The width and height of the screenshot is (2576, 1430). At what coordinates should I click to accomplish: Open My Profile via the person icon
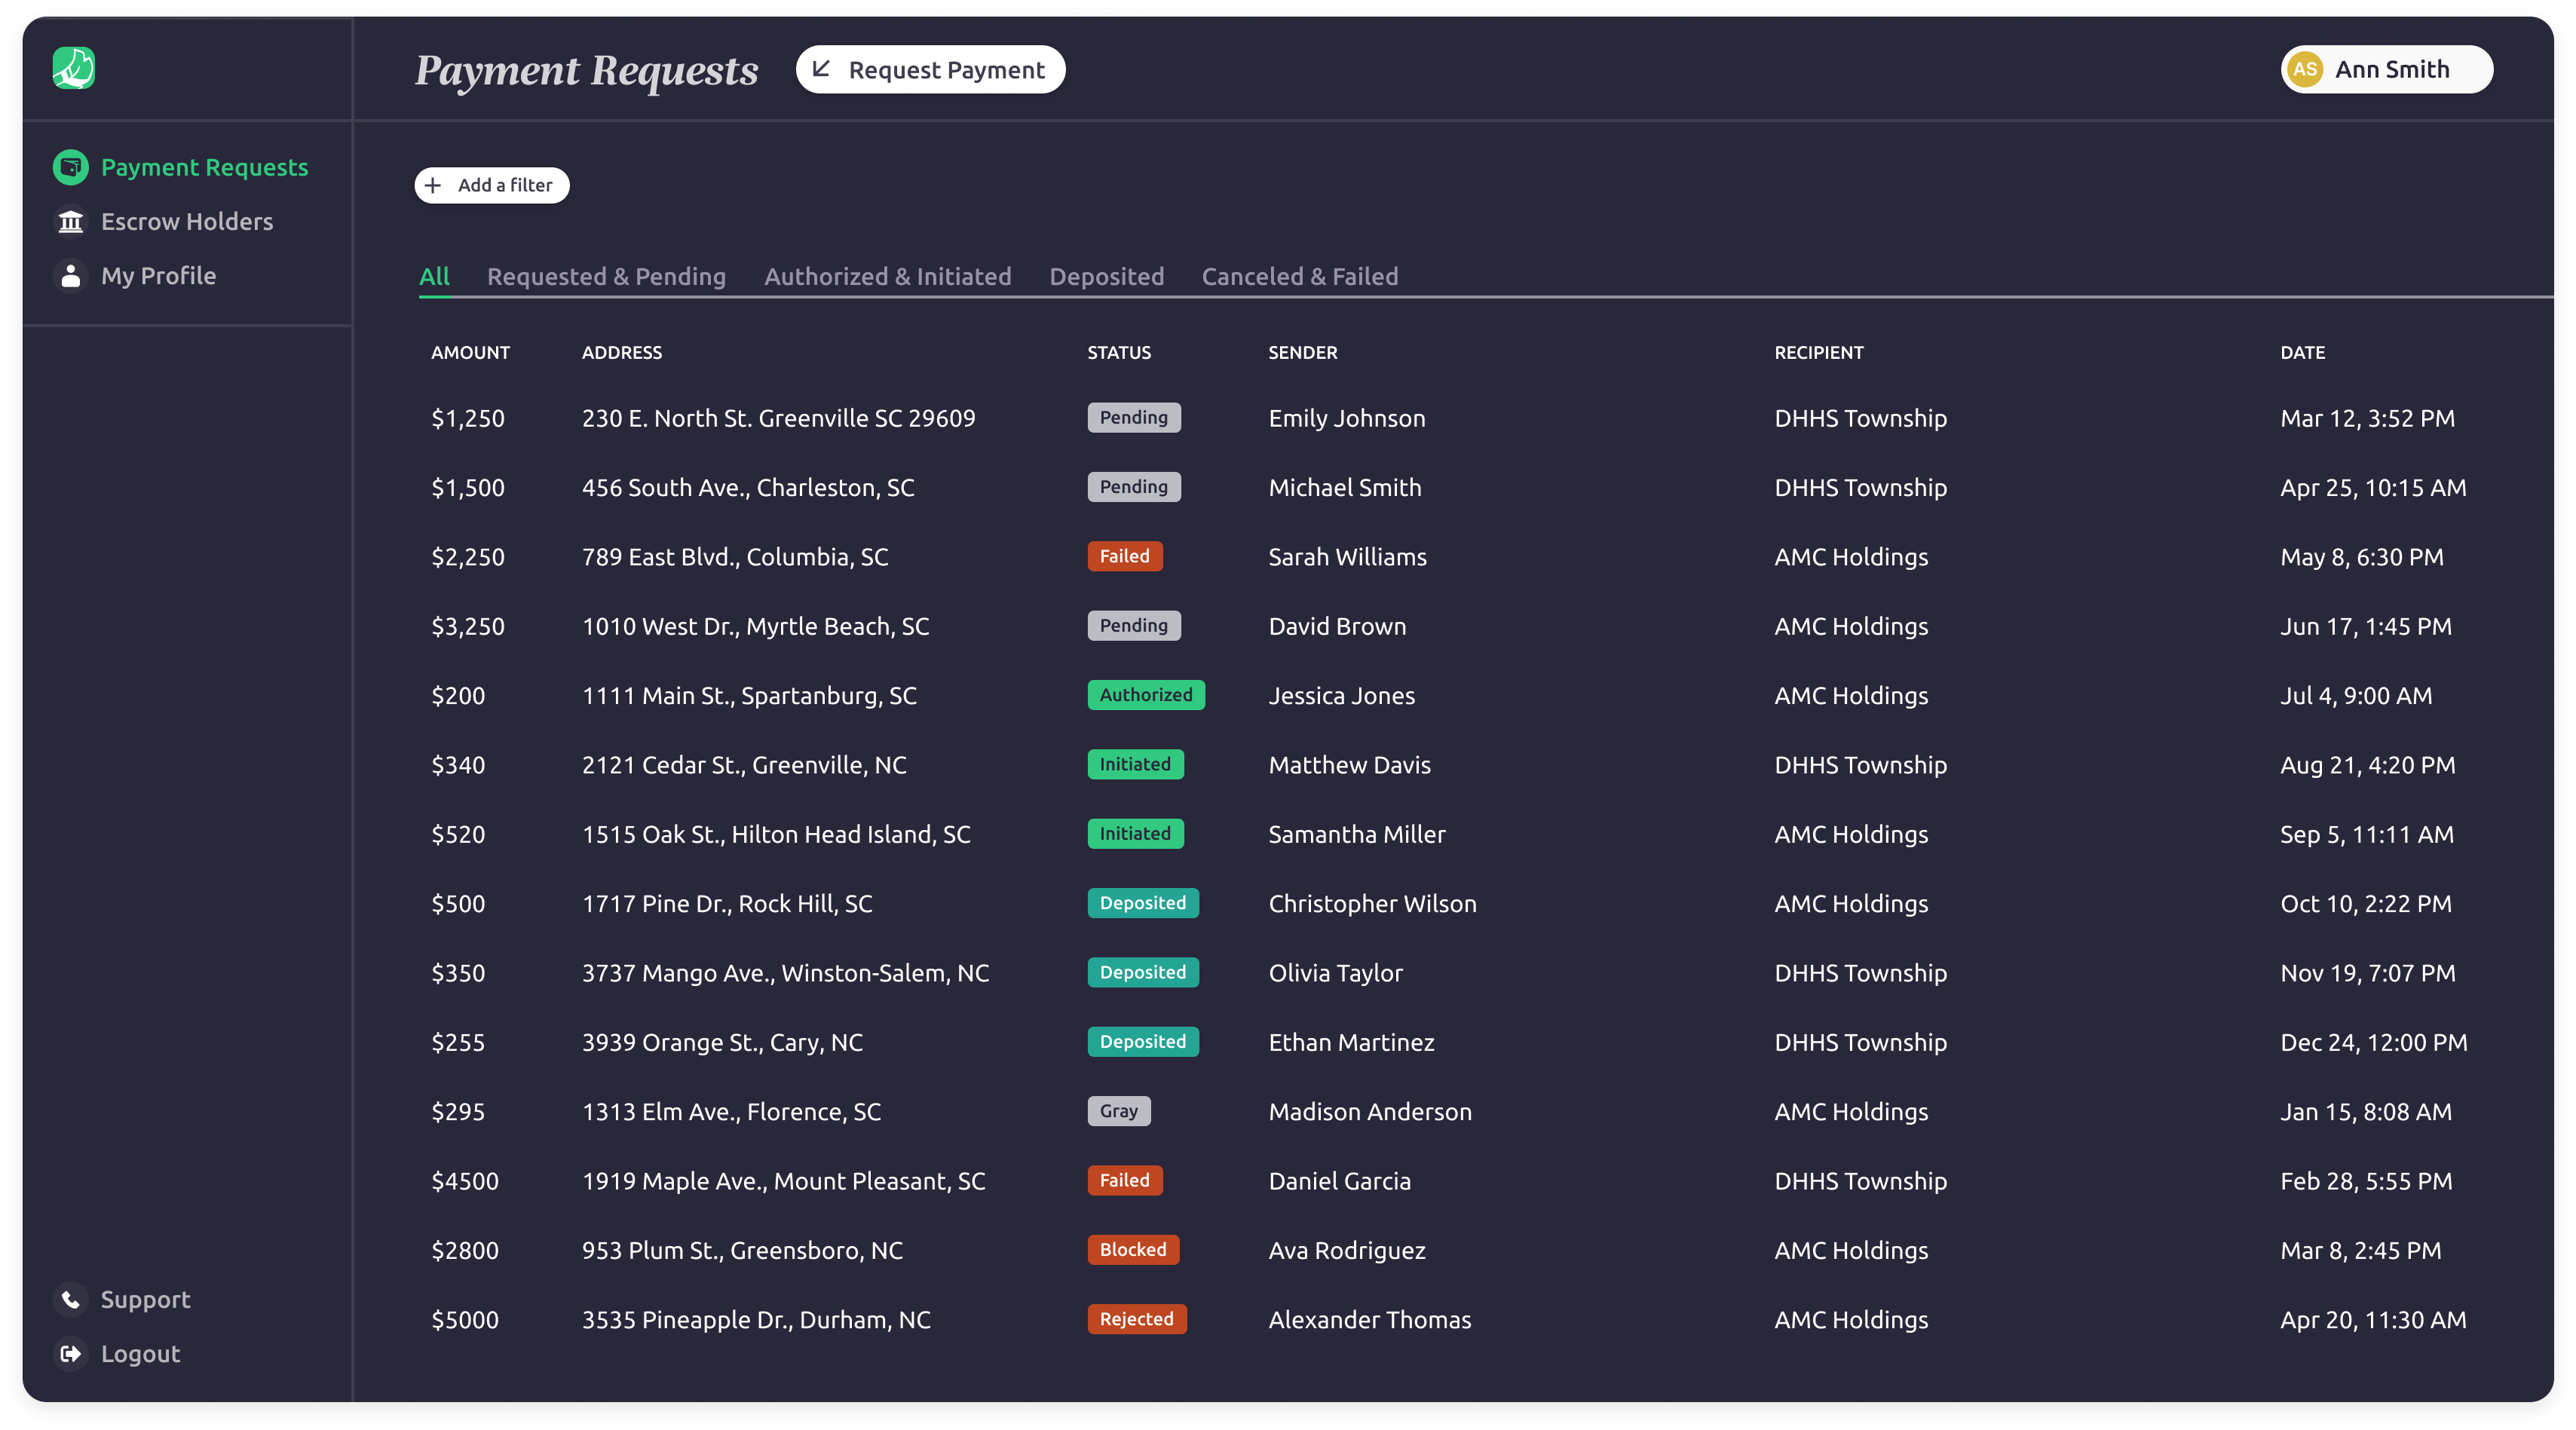[70, 275]
